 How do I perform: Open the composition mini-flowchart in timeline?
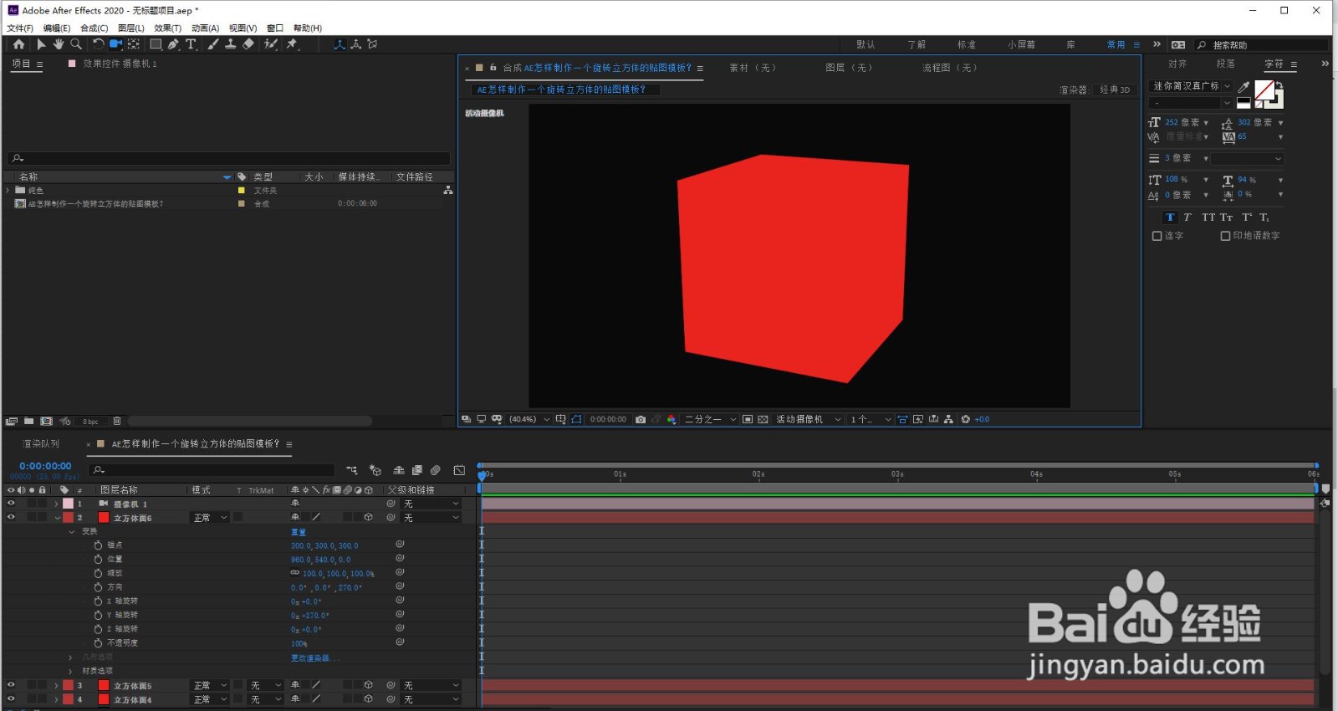click(x=352, y=471)
